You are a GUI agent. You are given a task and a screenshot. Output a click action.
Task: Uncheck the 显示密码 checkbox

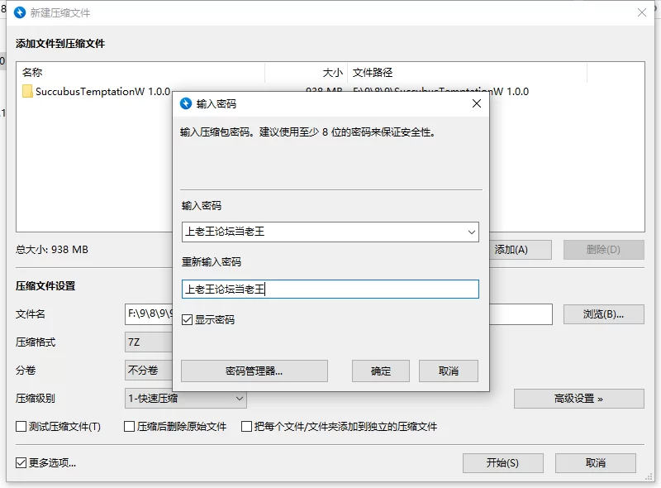[x=188, y=319]
